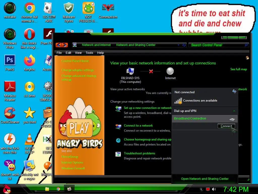
Task: Click 'Choose homegroup and sharing' link
Action: pyautogui.click(x=147, y=139)
